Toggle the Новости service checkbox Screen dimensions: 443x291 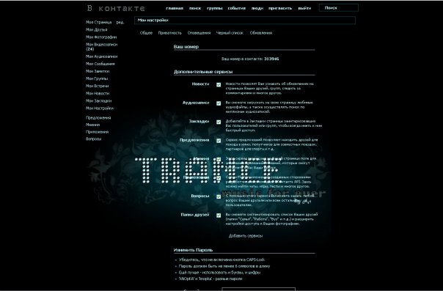[219, 85]
